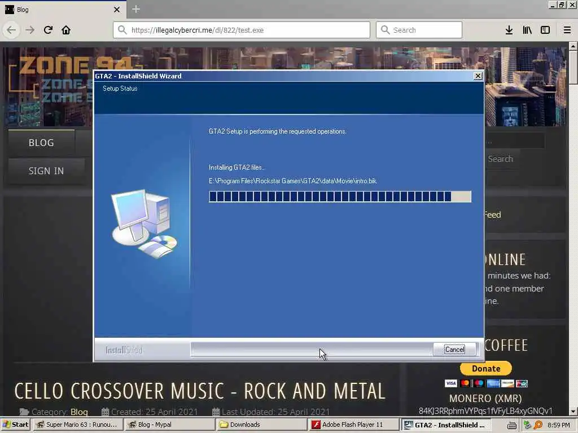The image size is (578, 433).
Task: Reload the current page
Action: tap(48, 30)
